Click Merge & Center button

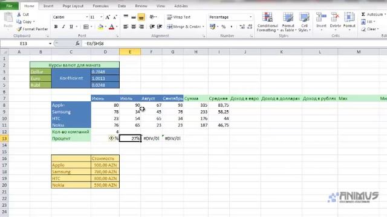tap(184, 27)
